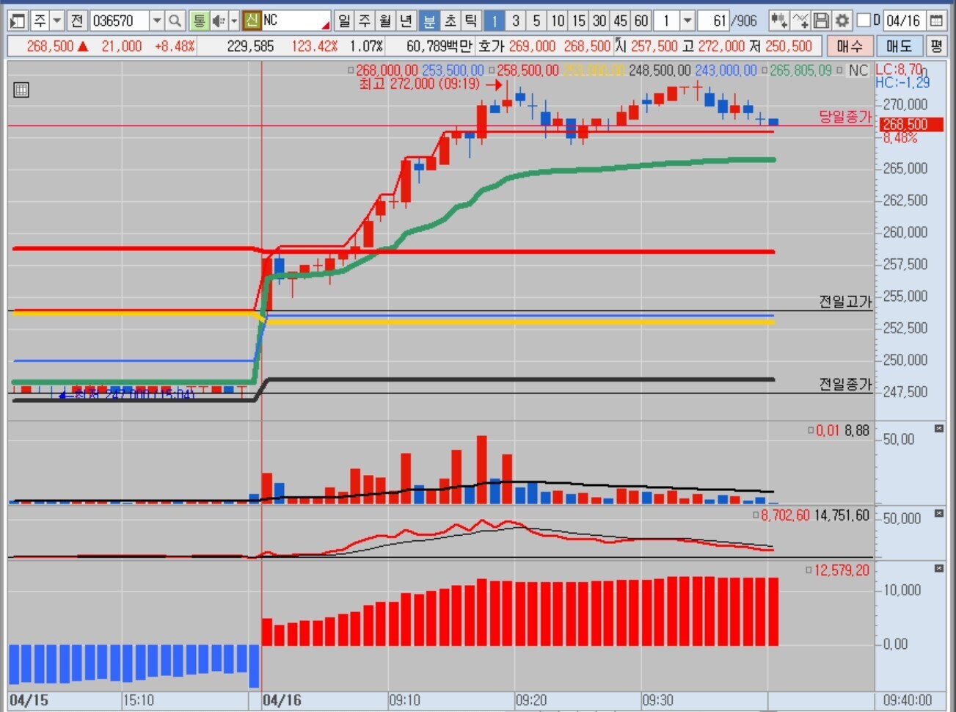Screen dimensions: 956x712
Task: Click the add indicator line icon
Action: pos(800,21)
